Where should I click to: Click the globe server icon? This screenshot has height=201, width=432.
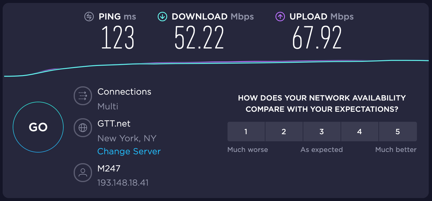pyautogui.click(x=83, y=128)
